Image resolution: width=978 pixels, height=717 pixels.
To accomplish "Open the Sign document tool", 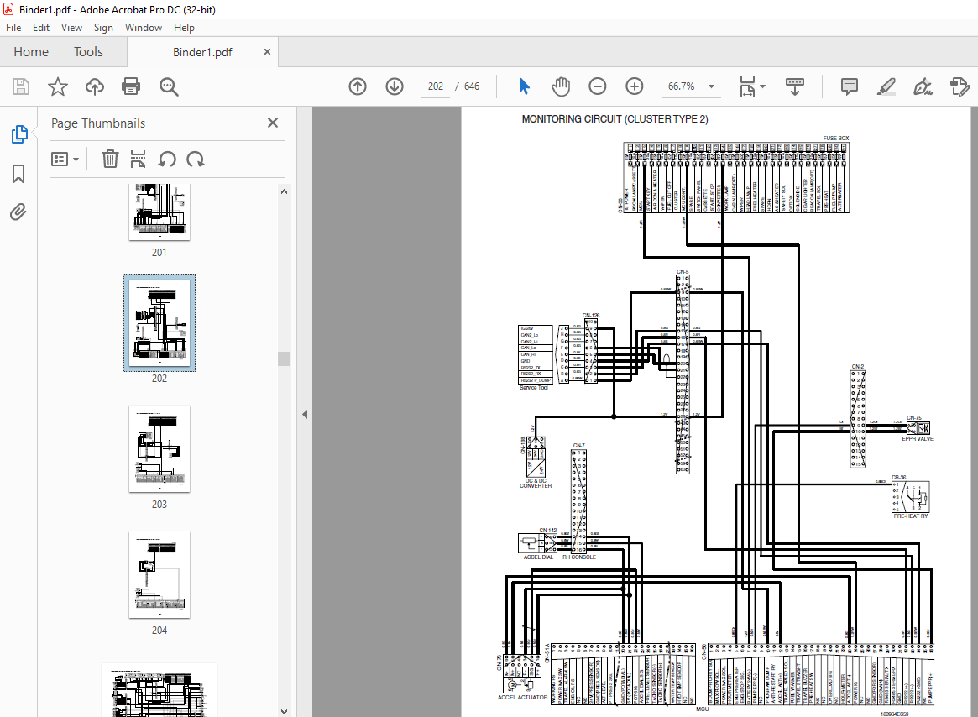I will [x=923, y=86].
